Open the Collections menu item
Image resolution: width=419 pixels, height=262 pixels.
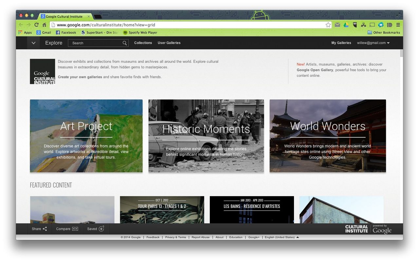pyautogui.click(x=143, y=43)
